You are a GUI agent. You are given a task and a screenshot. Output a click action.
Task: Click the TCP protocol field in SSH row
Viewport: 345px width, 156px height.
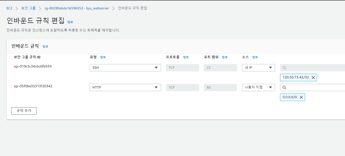coord(182,68)
